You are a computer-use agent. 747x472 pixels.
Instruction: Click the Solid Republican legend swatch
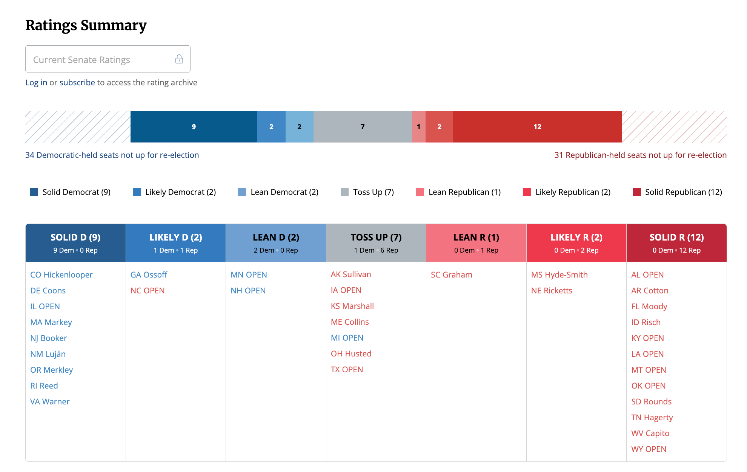pos(637,192)
